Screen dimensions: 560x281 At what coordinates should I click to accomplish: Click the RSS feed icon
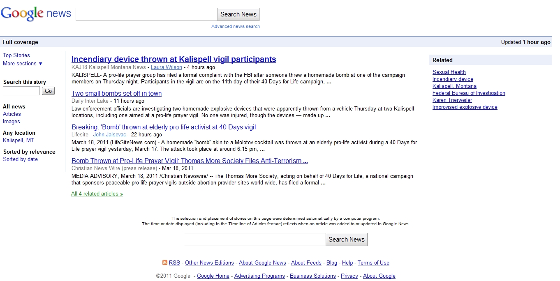click(x=165, y=263)
